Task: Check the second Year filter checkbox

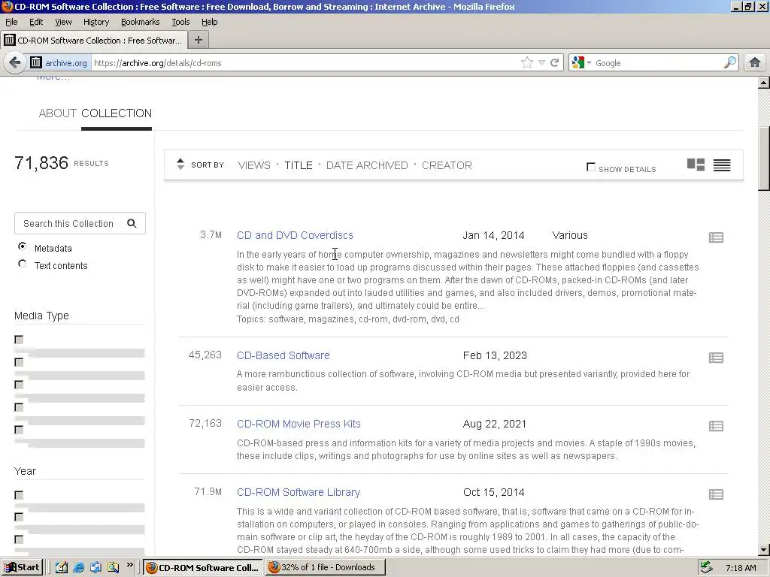Action: [x=19, y=517]
